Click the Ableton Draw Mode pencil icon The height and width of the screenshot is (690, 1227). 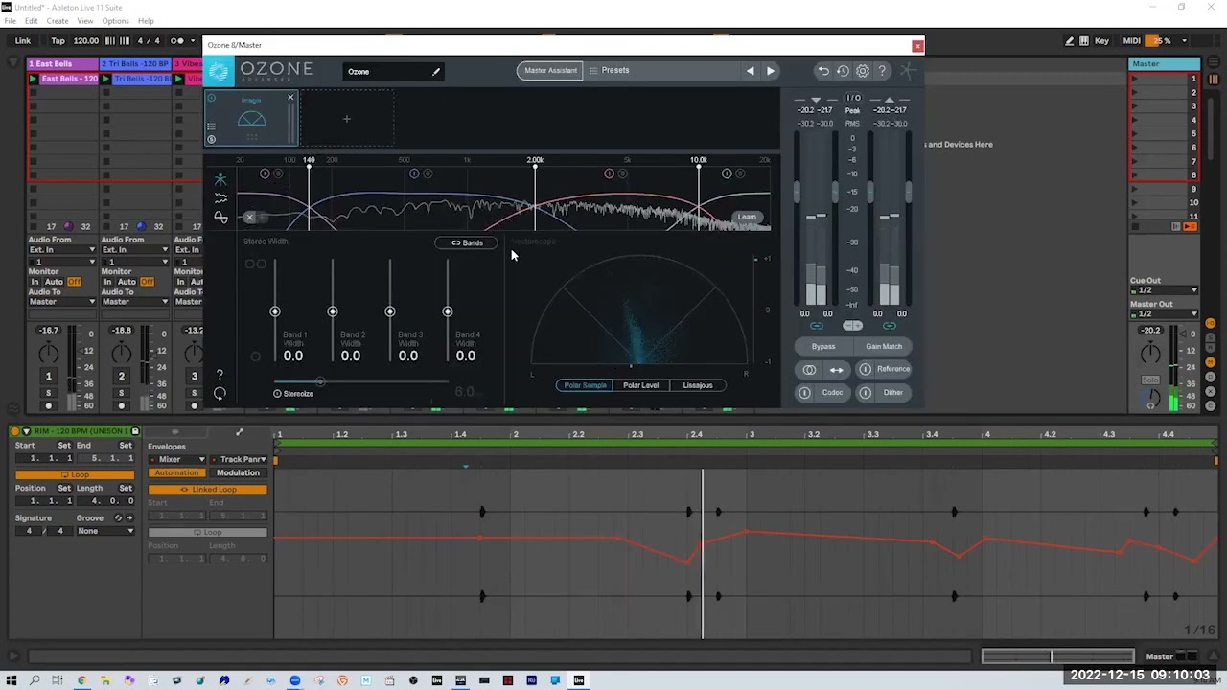click(x=1069, y=41)
